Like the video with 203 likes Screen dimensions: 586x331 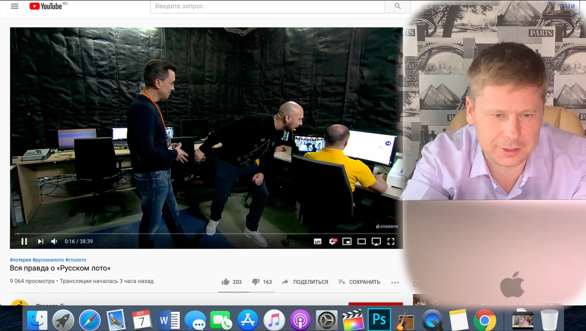coord(231,282)
